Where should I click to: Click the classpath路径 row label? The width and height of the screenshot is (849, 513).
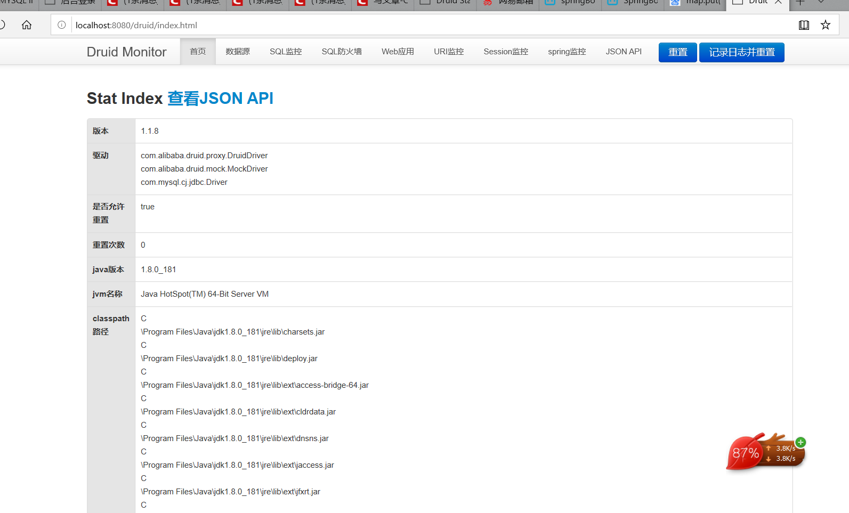click(111, 325)
